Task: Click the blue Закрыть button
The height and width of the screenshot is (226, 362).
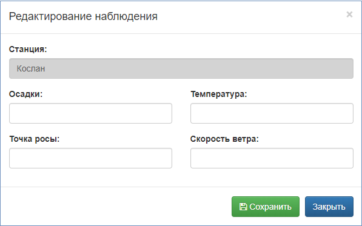Action: click(329, 207)
